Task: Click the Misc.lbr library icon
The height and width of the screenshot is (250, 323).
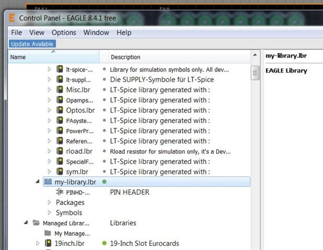Action: pyautogui.click(x=60, y=90)
